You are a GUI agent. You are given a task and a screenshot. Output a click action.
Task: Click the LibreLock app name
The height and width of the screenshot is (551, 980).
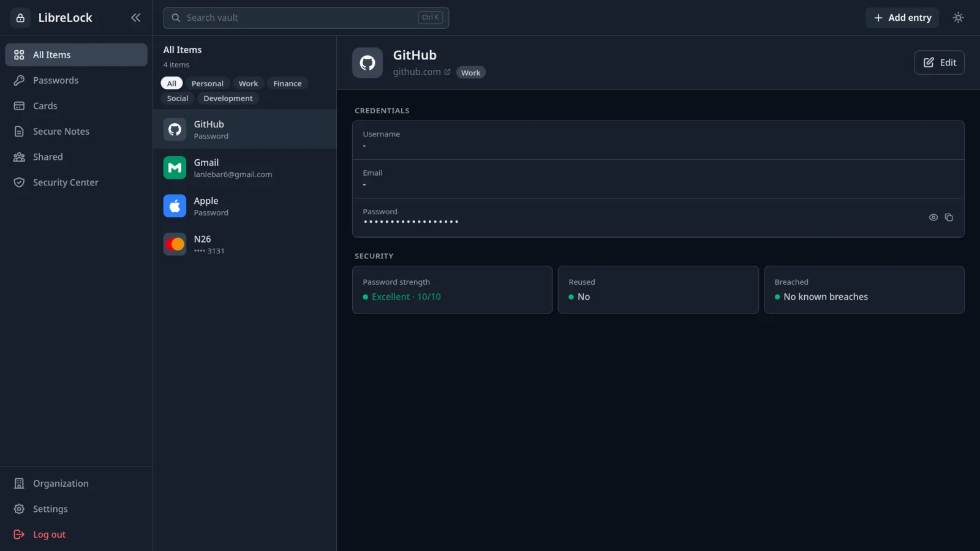click(x=65, y=18)
